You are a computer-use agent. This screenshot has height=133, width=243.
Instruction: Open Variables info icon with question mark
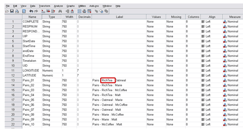(x=53, y=11)
